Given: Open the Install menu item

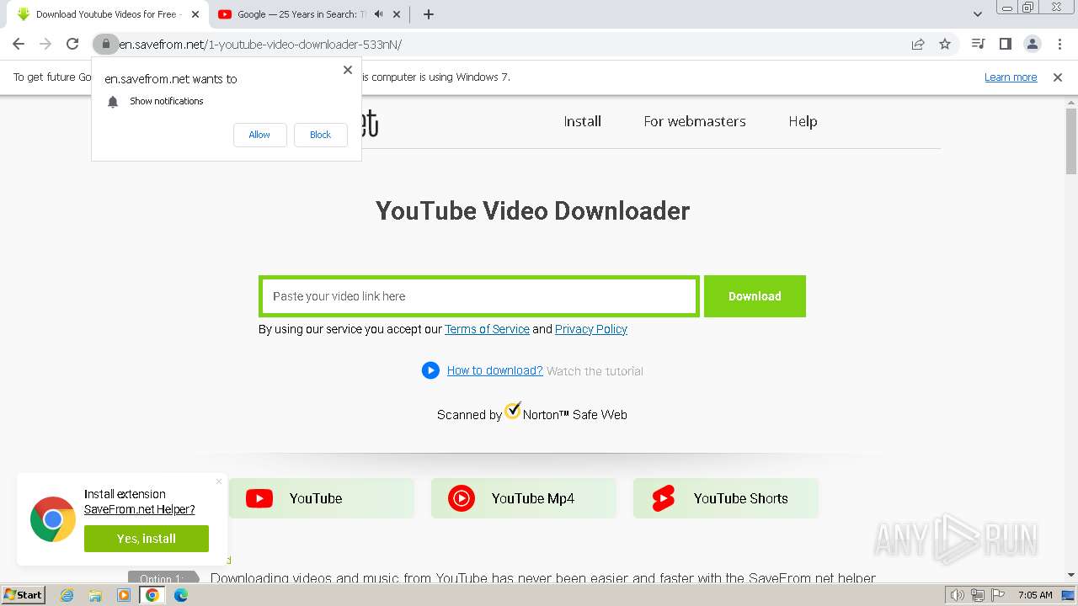Looking at the screenshot, I should (x=582, y=121).
